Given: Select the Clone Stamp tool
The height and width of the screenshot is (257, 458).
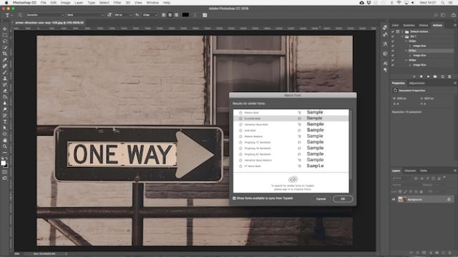Looking at the screenshot, I should pos(5,79).
